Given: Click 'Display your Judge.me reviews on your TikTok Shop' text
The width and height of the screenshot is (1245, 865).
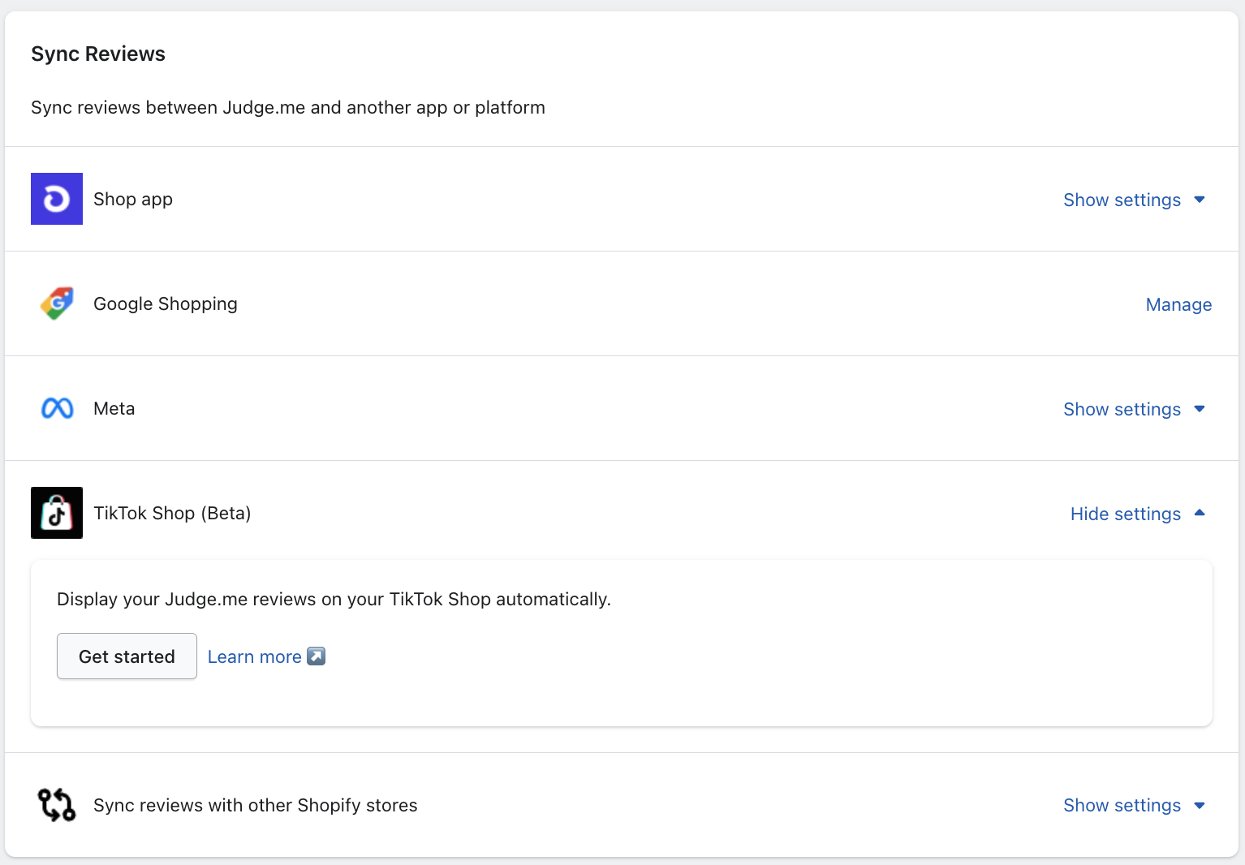Looking at the screenshot, I should [334, 599].
